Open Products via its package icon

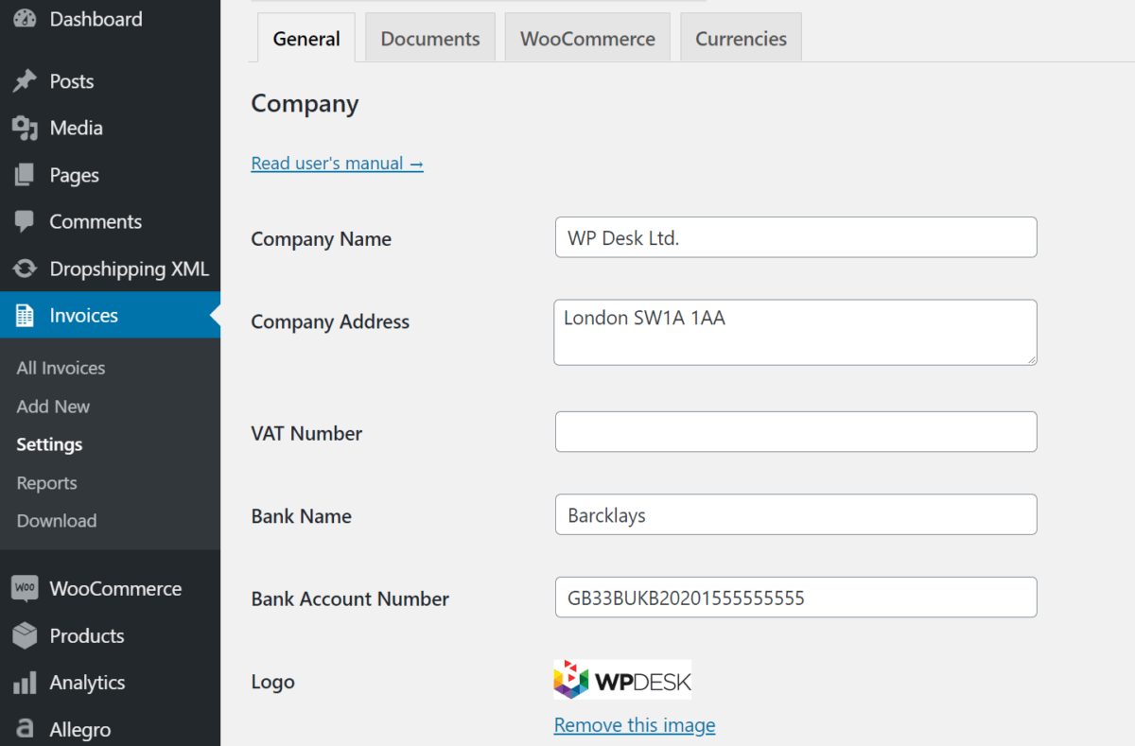pos(24,635)
